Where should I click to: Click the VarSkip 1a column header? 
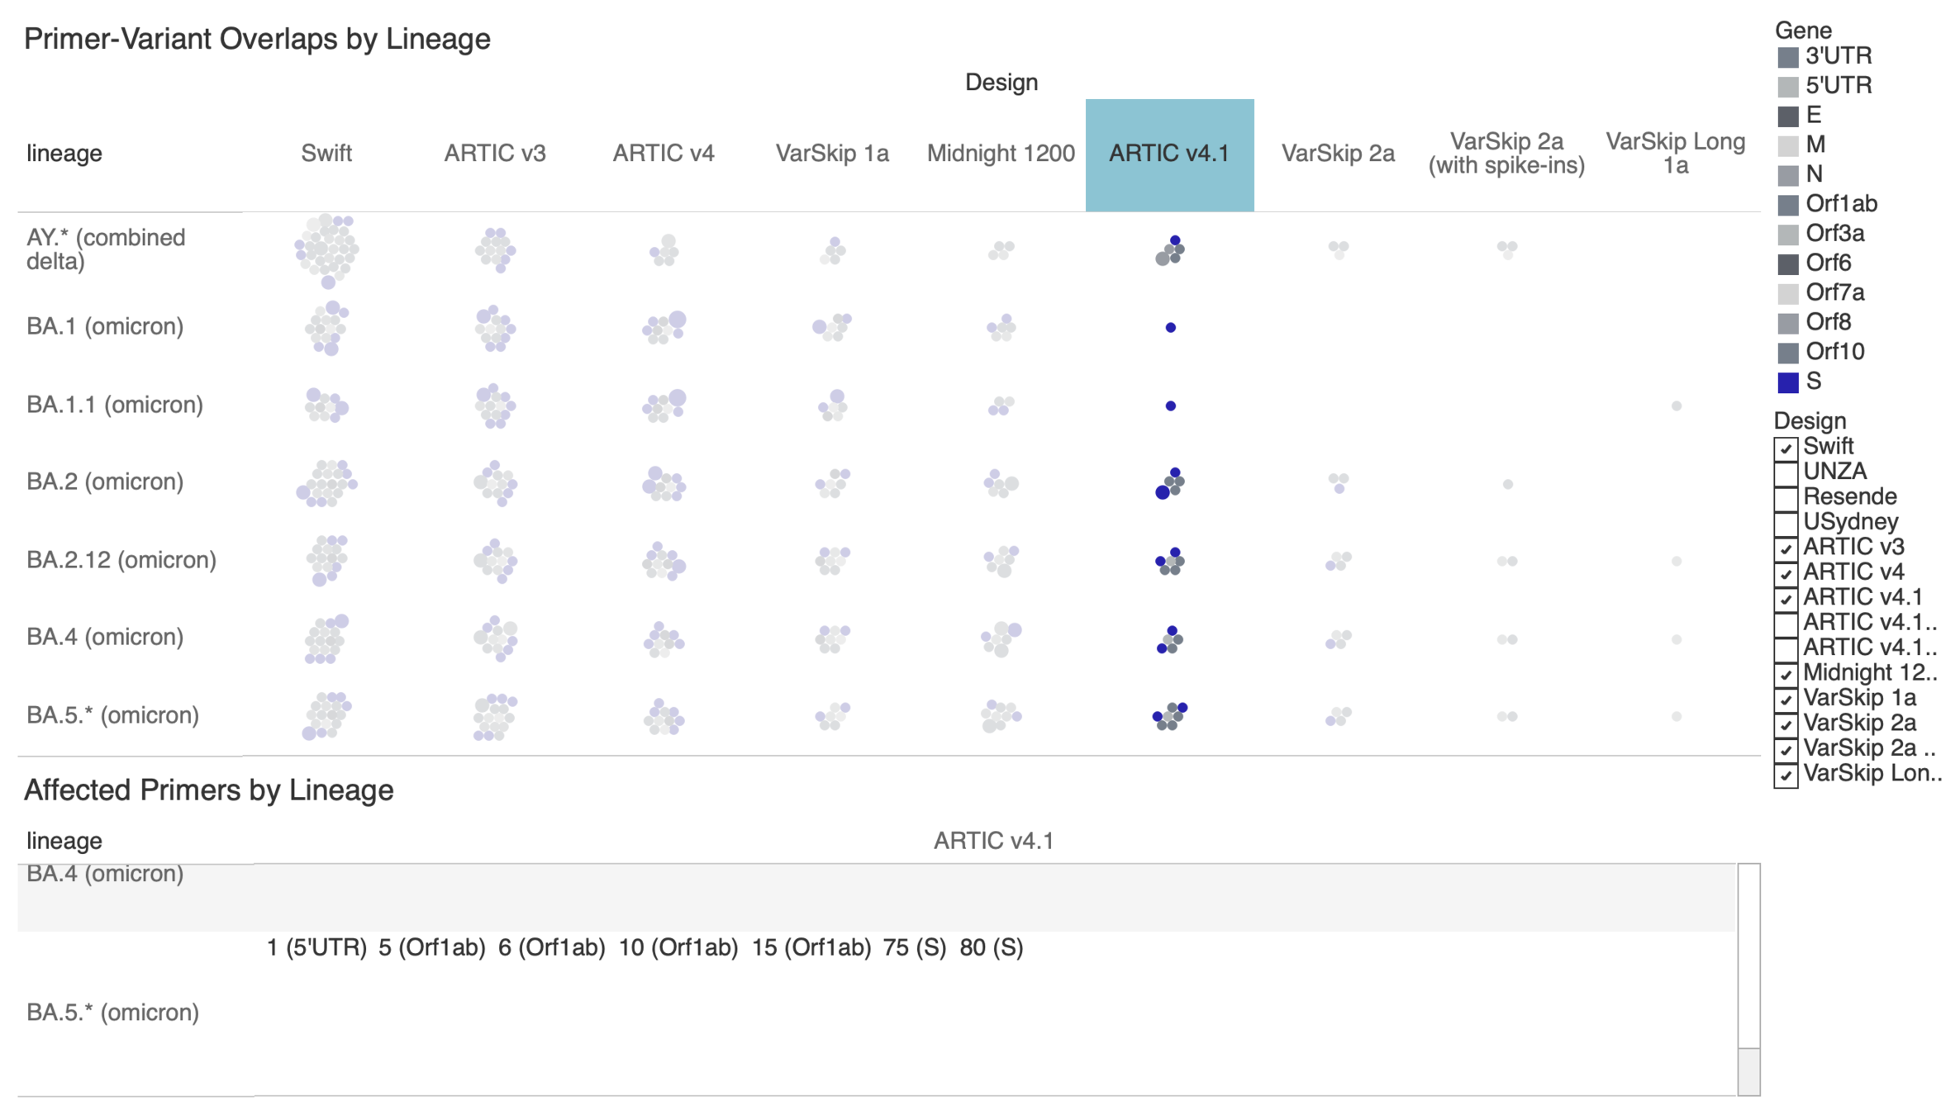(831, 154)
